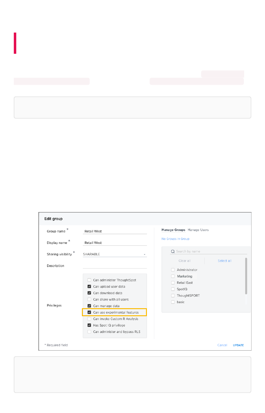The image size is (265, 413).
Task: Cancel the Edit group dialog
Action: pyautogui.click(x=222, y=345)
